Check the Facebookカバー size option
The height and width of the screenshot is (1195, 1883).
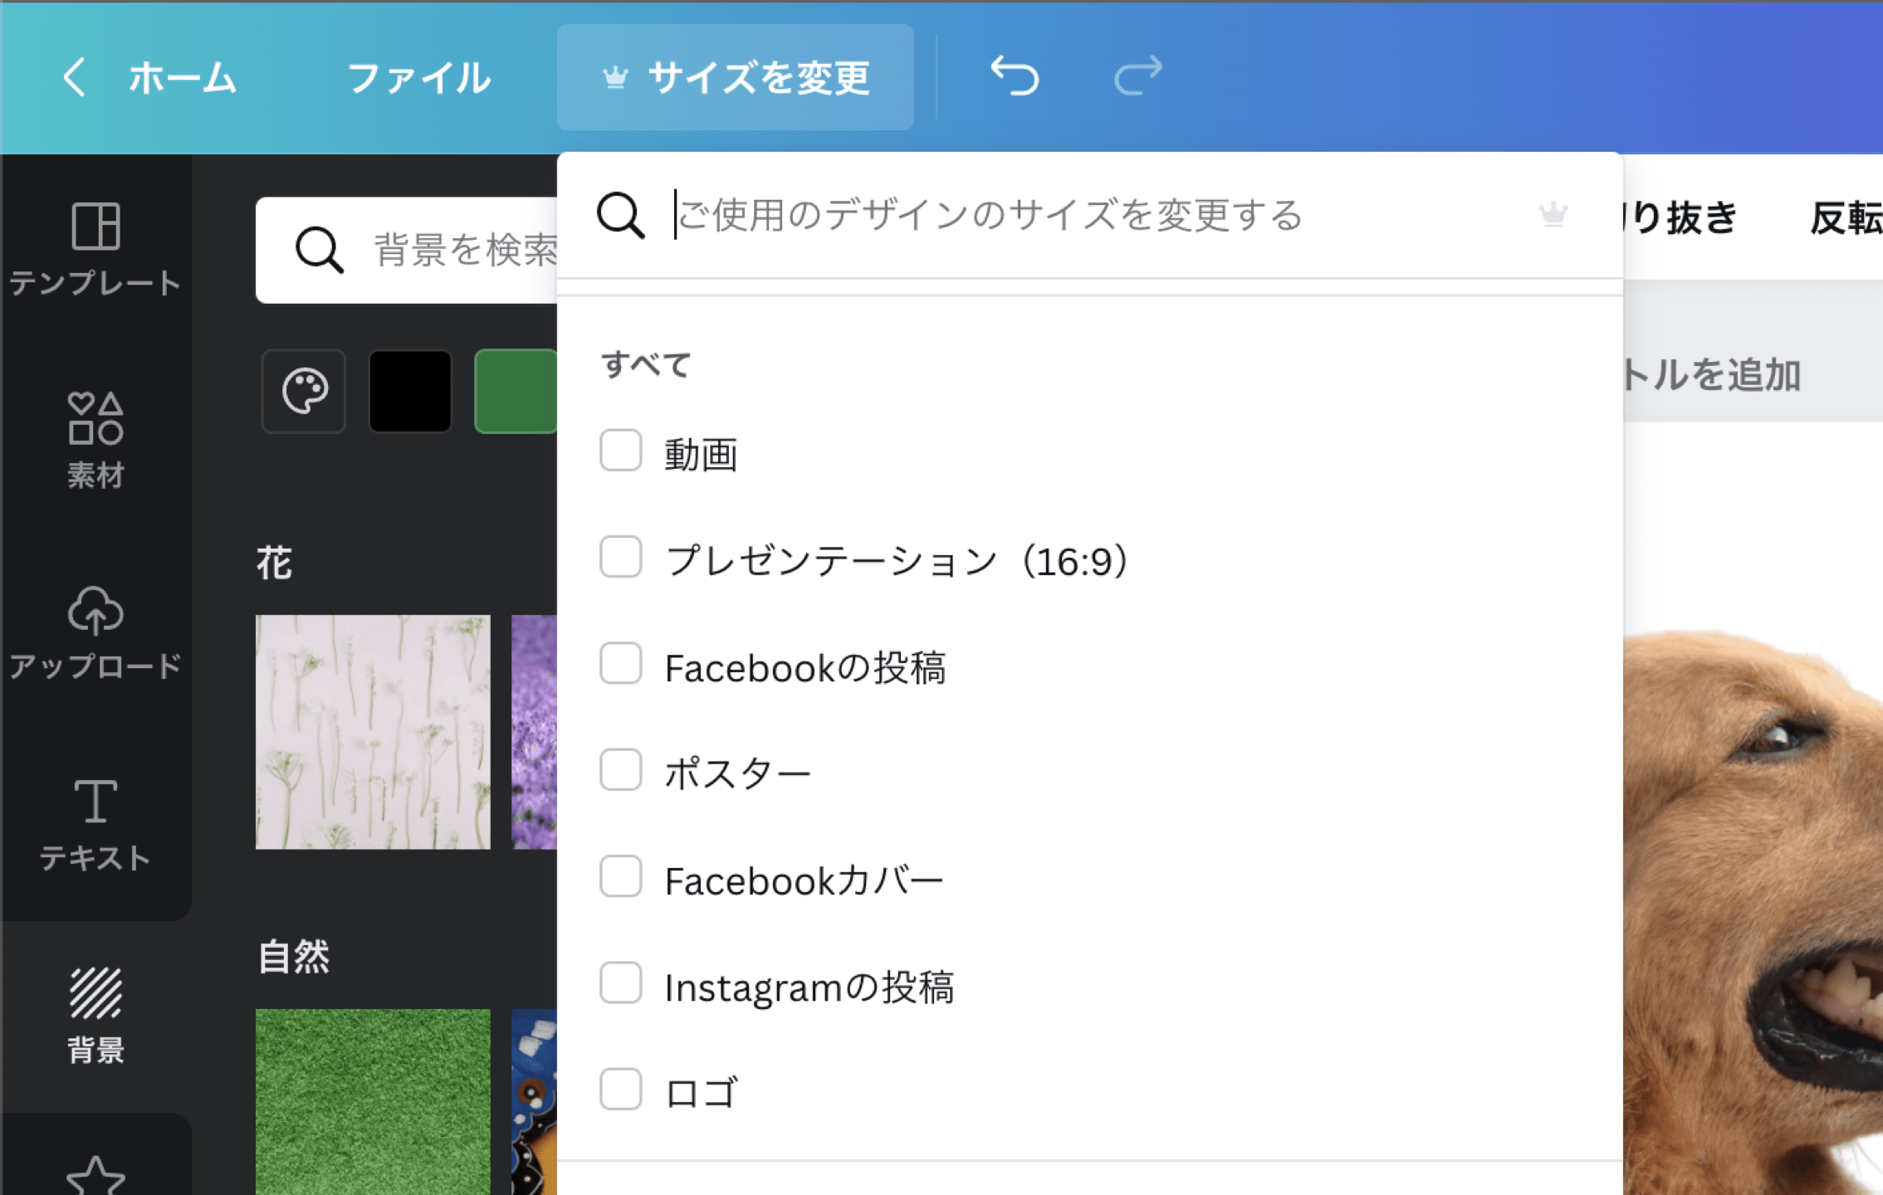[619, 878]
